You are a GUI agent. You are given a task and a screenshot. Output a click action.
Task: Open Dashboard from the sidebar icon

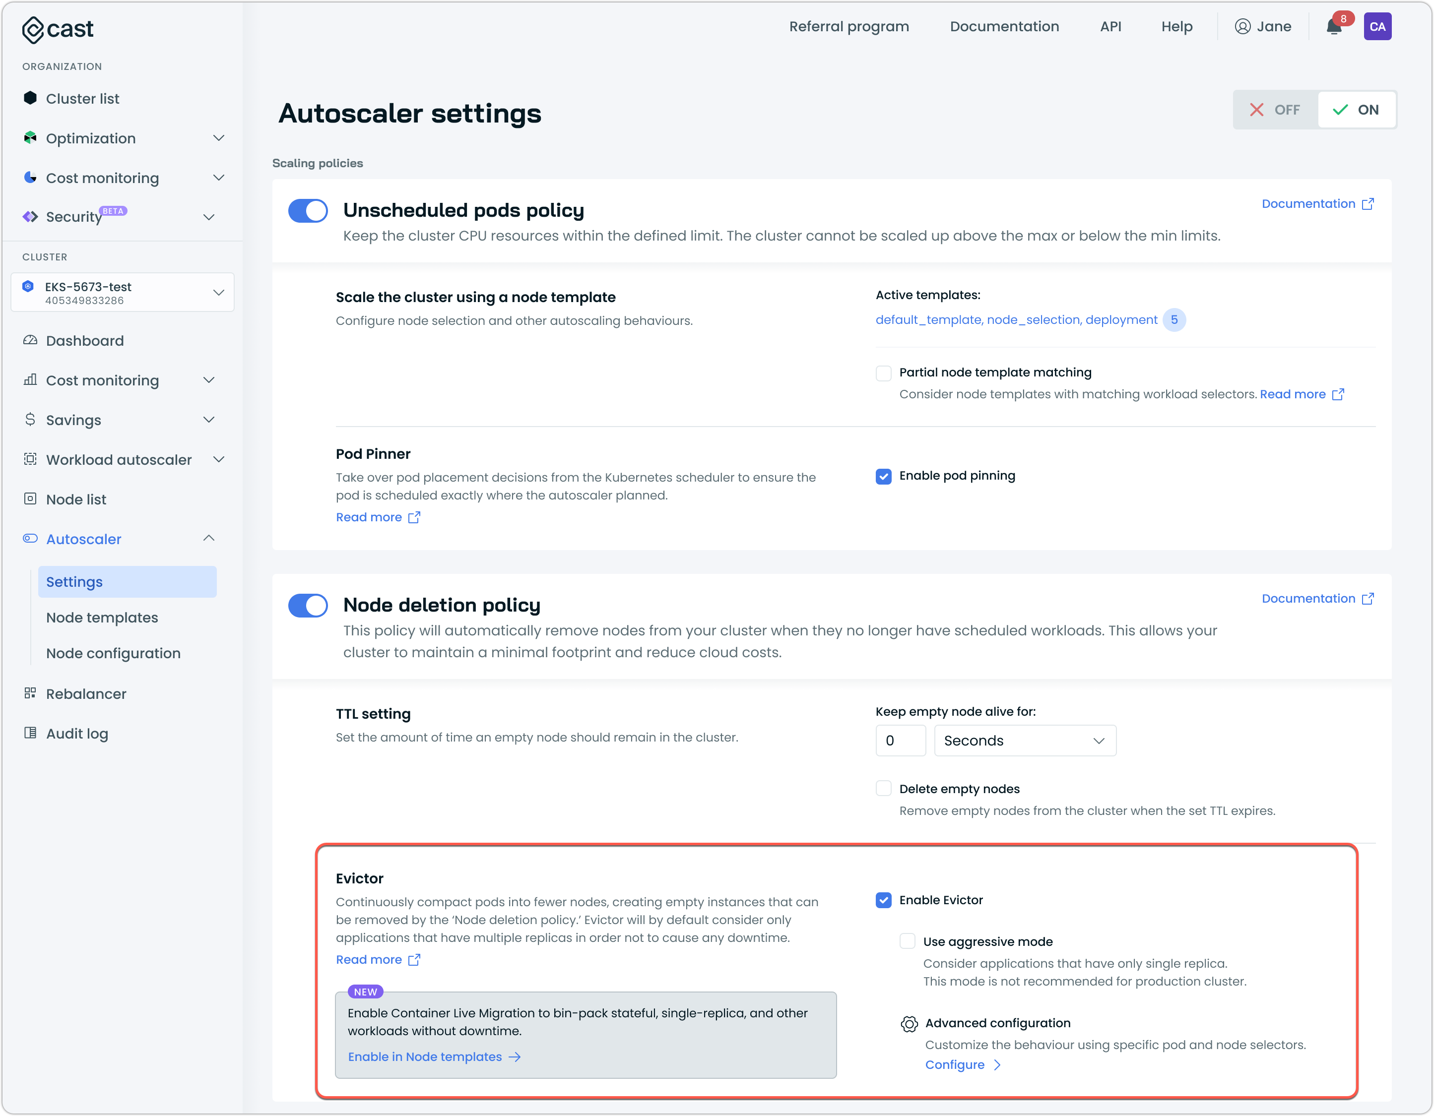tap(30, 340)
